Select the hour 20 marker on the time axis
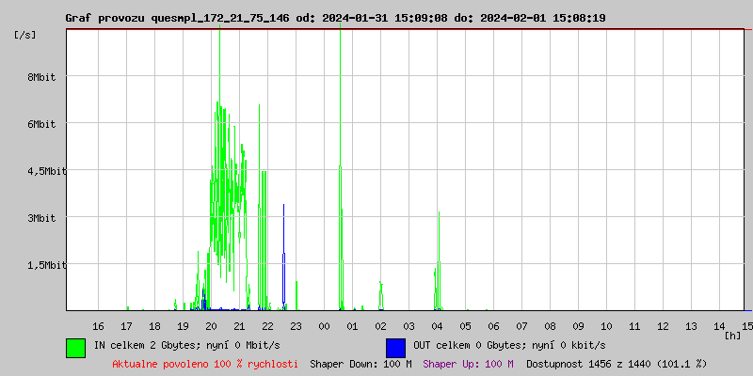The height and width of the screenshot is (376, 753). (212, 325)
